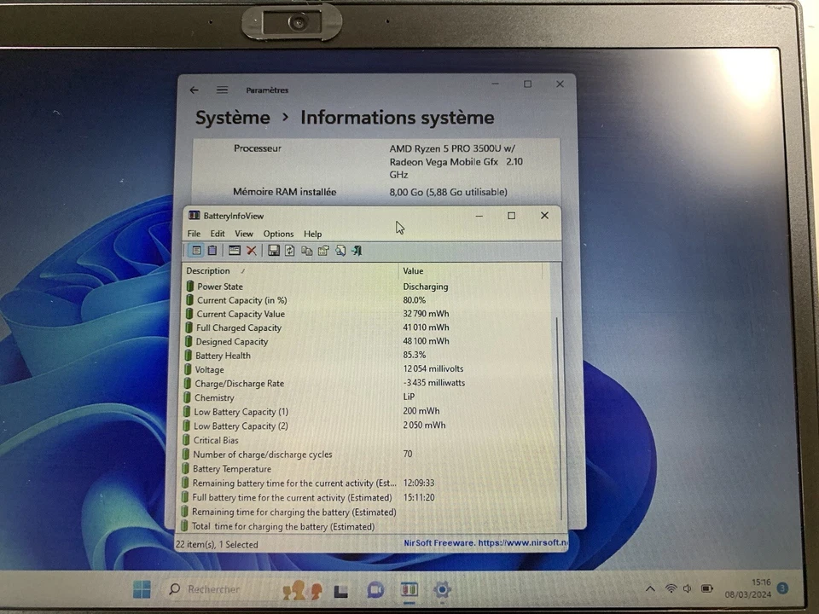Open the Windows Start menu
The height and width of the screenshot is (614, 819).
coord(142,589)
